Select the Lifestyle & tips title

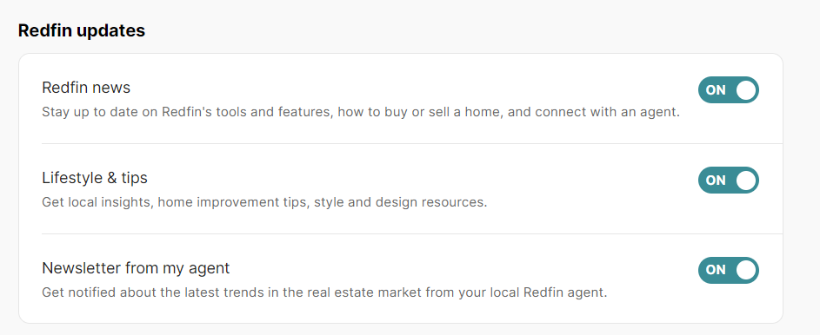[x=95, y=178]
